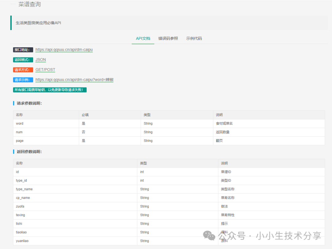Switch to the API文档 tab

[x=143, y=38]
